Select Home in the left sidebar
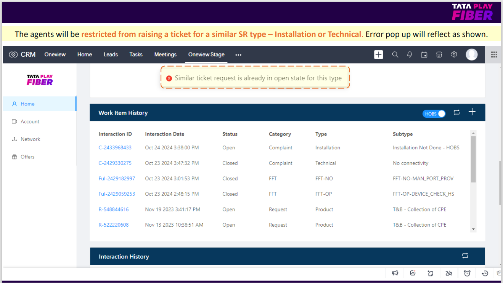The image size is (503, 283). 39,104
